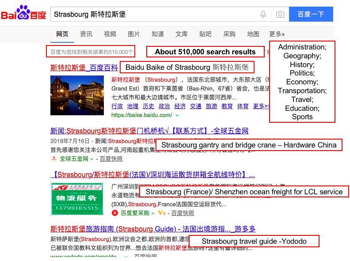
Task: Select the 网页 tab
Action: tap(62, 34)
